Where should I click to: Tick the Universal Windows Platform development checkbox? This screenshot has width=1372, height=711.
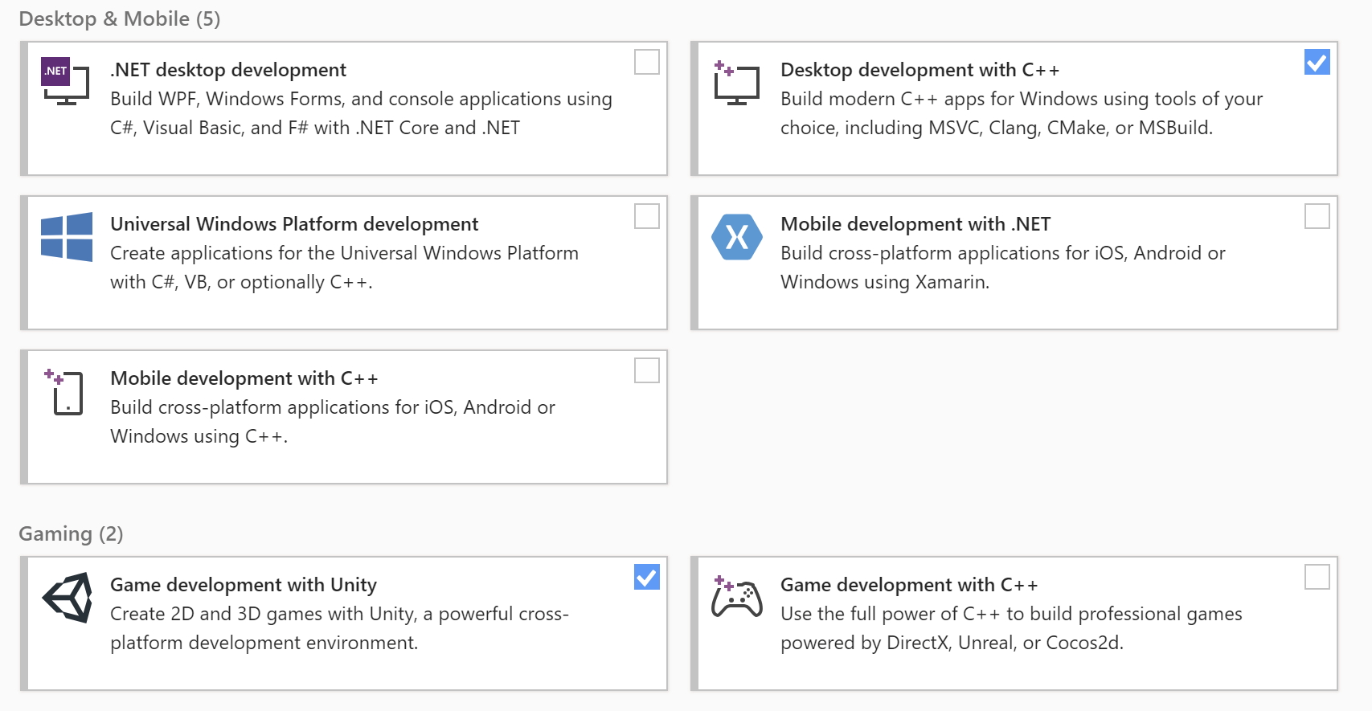point(647,216)
